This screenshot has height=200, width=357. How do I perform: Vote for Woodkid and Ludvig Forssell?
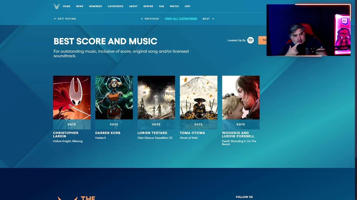point(241,124)
